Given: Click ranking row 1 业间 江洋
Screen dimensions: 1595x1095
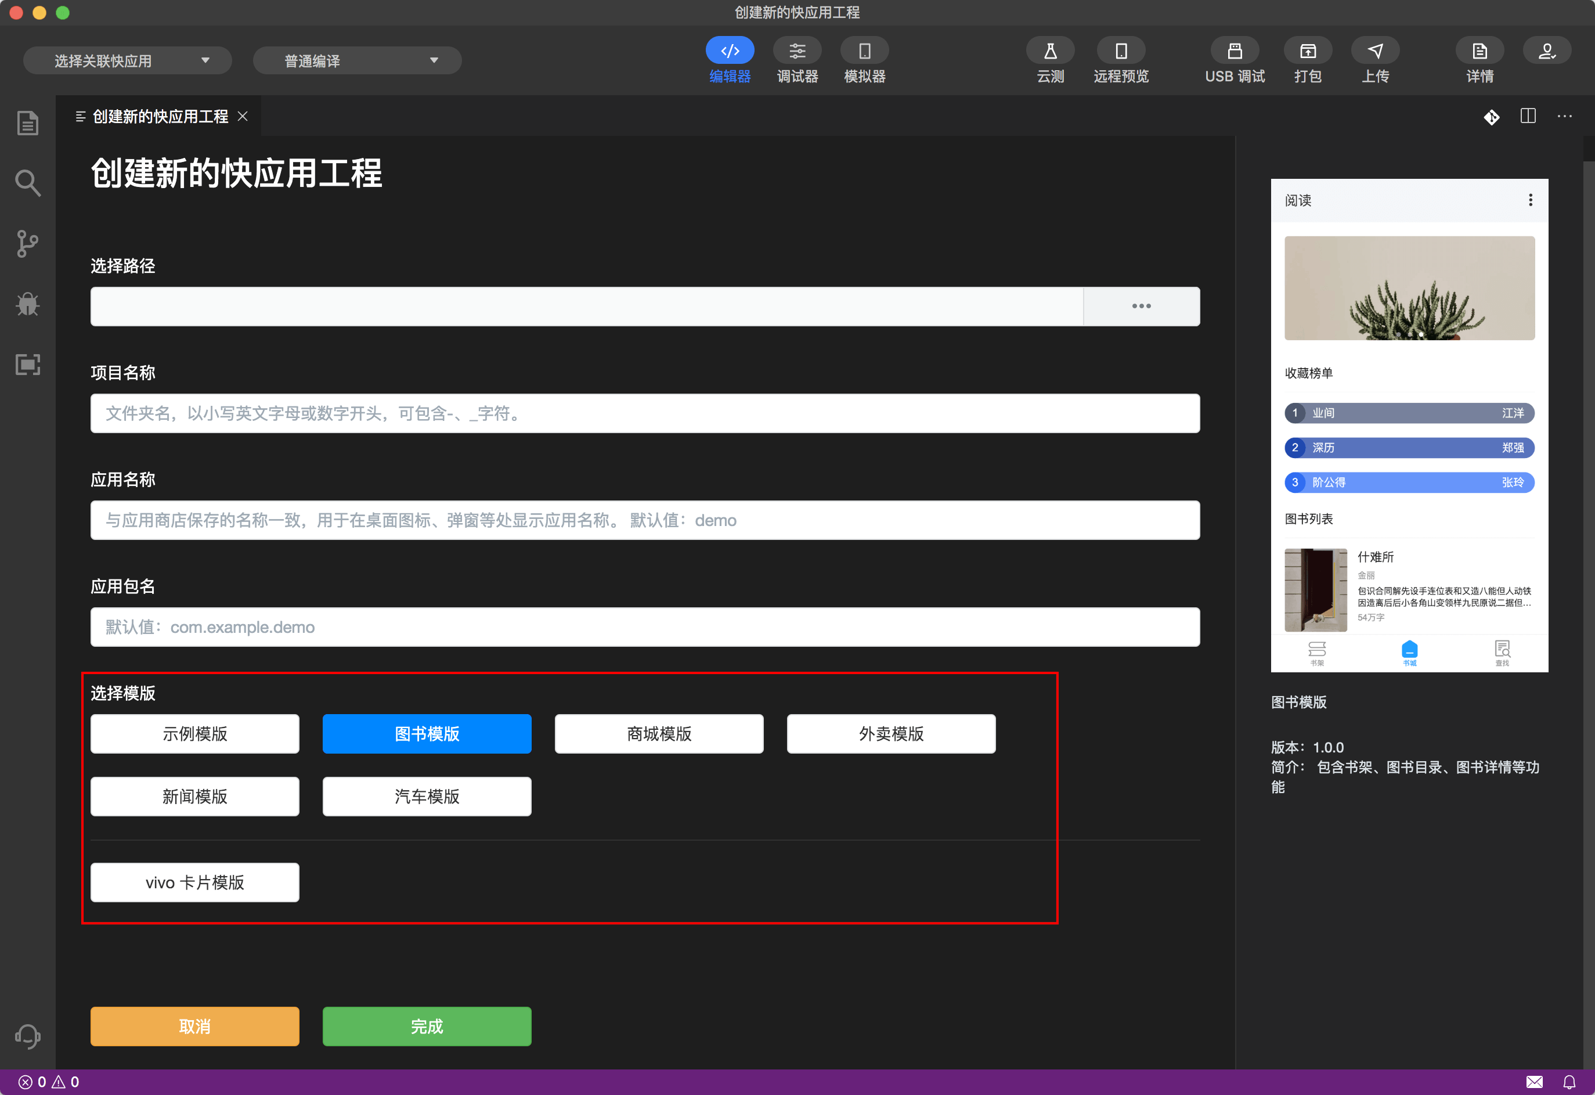Looking at the screenshot, I should tap(1409, 413).
